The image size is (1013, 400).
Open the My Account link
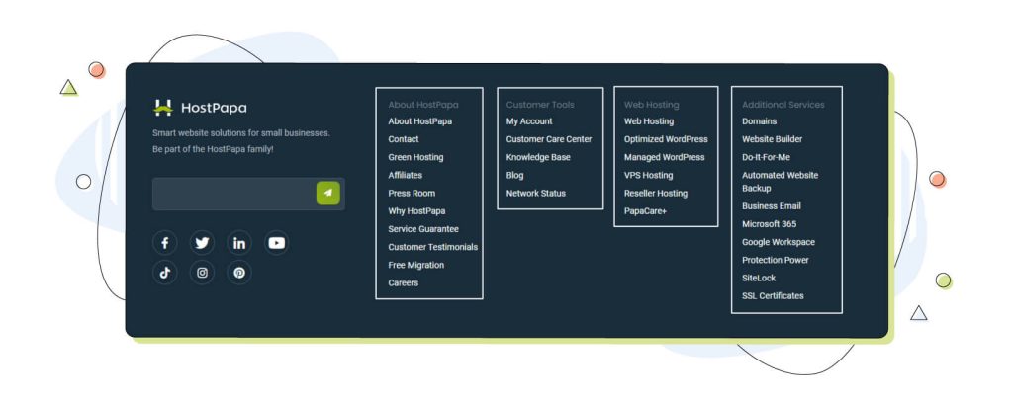point(529,121)
